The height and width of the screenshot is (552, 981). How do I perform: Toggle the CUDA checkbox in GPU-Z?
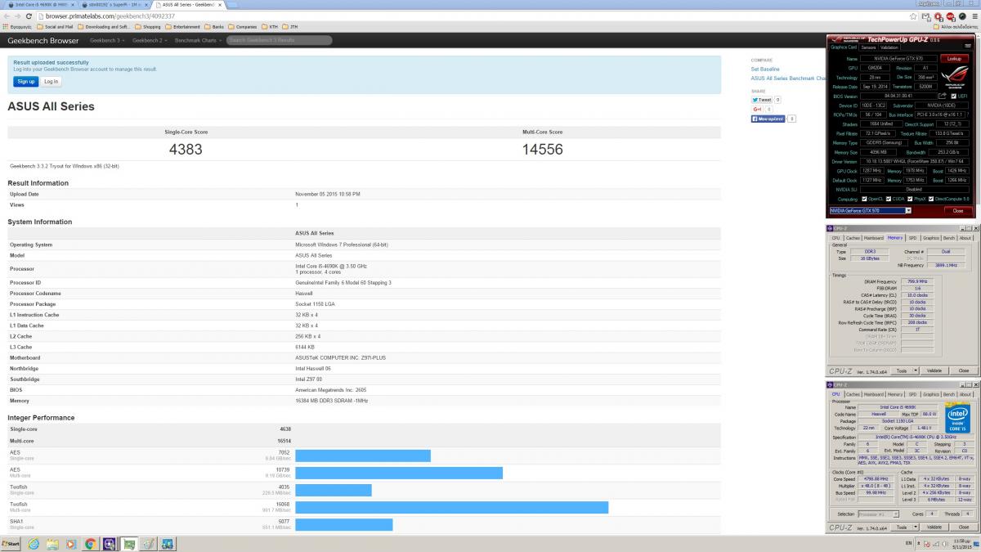pyautogui.click(x=889, y=199)
